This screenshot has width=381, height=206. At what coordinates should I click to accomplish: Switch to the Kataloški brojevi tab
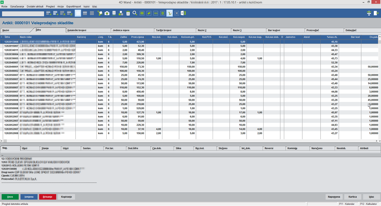[x=88, y=30]
